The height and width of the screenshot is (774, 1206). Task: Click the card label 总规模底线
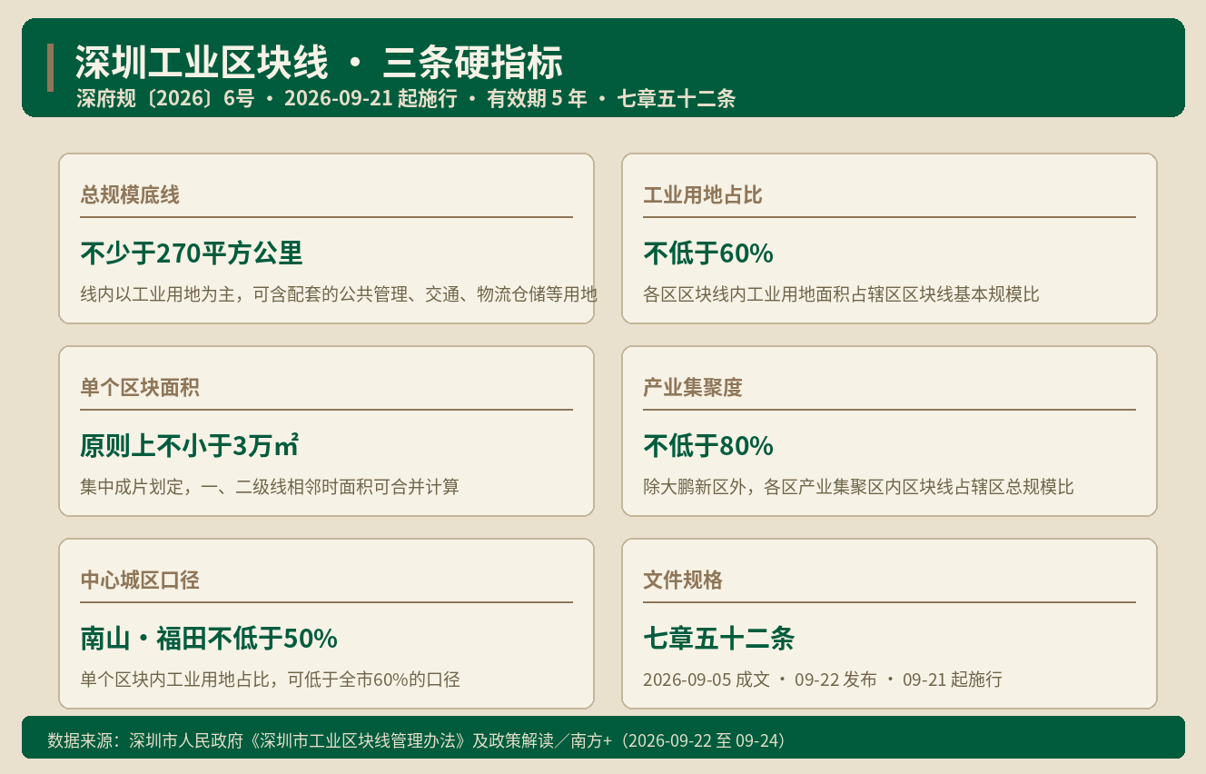tap(130, 195)
